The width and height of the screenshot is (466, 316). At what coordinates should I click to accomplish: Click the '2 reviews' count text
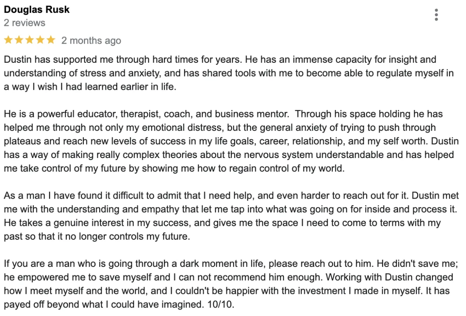(24, 23)
